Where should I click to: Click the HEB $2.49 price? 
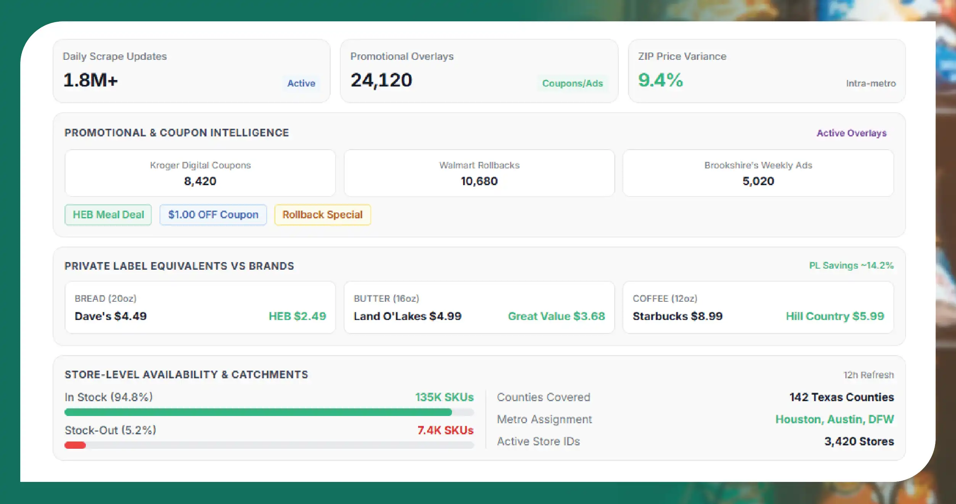tap(298, 316)
